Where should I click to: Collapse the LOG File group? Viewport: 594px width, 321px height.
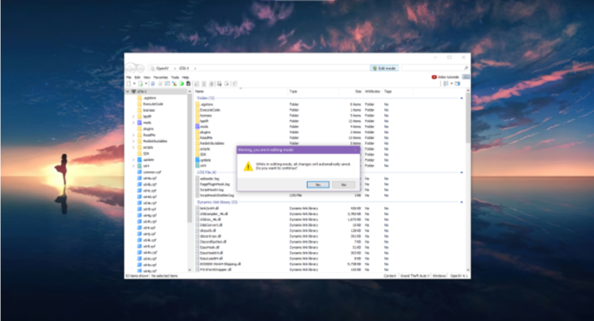tap(462, 172)
